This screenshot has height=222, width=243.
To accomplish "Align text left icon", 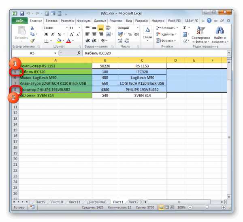I will (87, 34).
